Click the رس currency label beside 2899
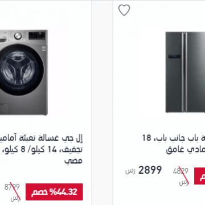Screen dimensions: 205x205 [x=130, y=171]
